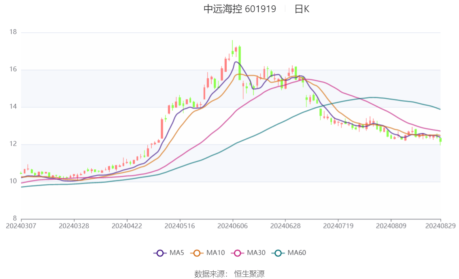
Task: Click the x-axis date 20240628
Action: click(285, 226)
